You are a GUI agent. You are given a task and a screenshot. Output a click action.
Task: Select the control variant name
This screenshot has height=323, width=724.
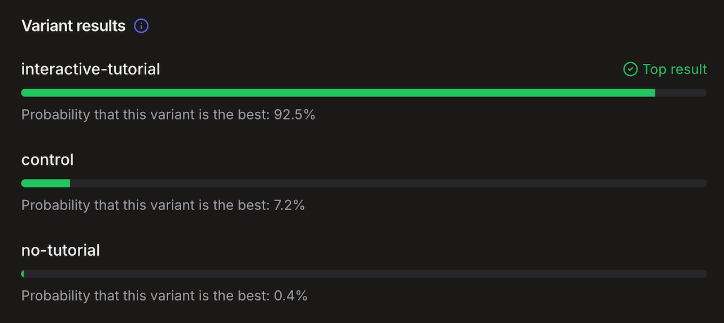point(47,160)
